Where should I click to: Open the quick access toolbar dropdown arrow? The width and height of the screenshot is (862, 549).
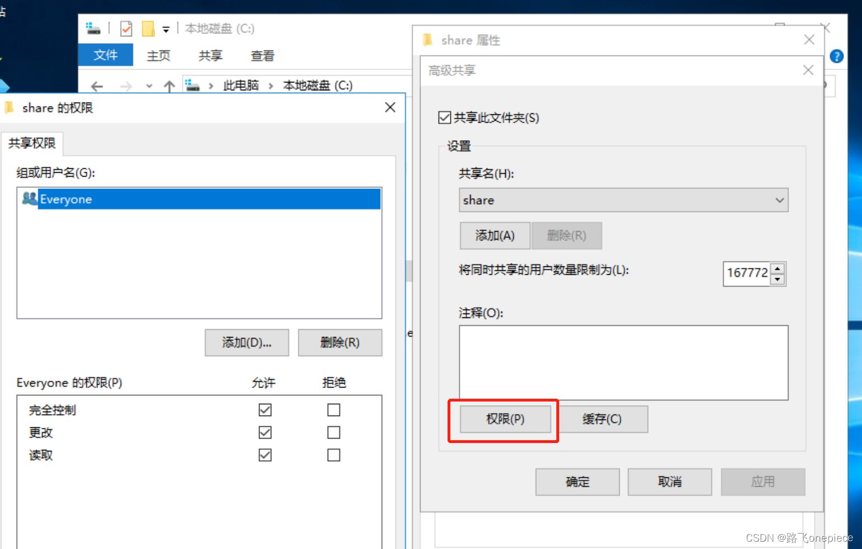pos(166,29)
